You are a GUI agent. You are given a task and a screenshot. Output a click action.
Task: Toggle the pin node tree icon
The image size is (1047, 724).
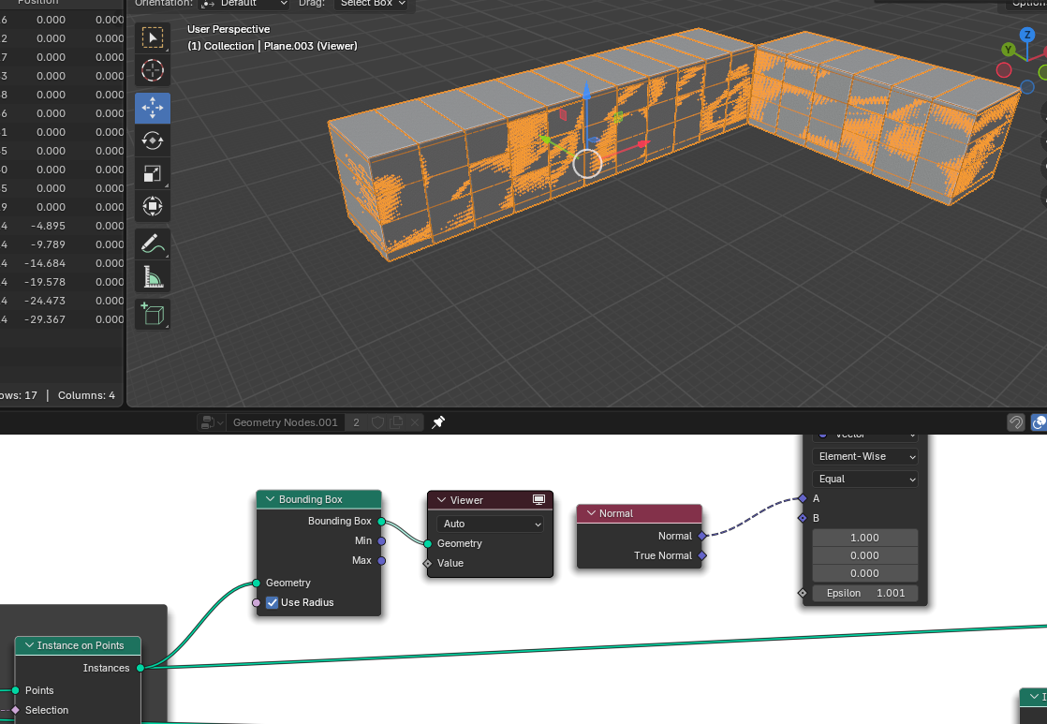pos(438,422)
